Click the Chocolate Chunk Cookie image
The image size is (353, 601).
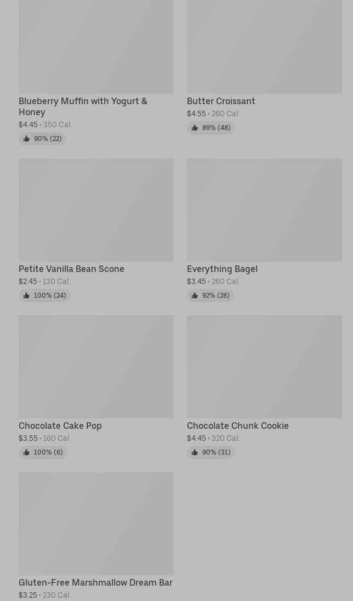pyautogui.click(x=264, y=367)
